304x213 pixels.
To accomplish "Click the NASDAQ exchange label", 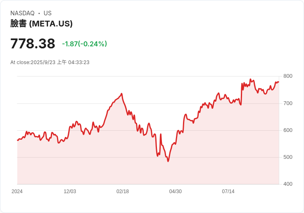I will pyautogui.click(x=22, y=13).
